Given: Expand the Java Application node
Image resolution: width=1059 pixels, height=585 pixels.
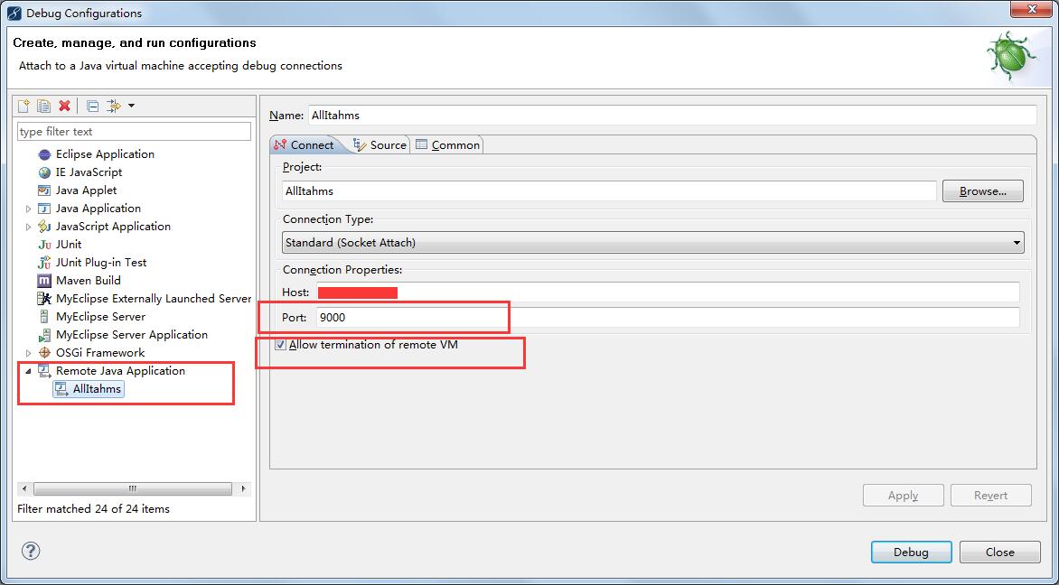Looking at the screenshot, I should (x=28, y=209).
